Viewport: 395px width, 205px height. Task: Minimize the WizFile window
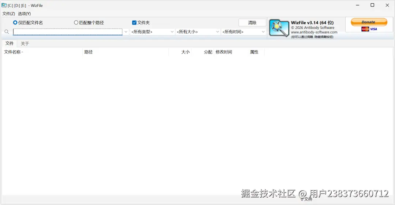[357, 5]
